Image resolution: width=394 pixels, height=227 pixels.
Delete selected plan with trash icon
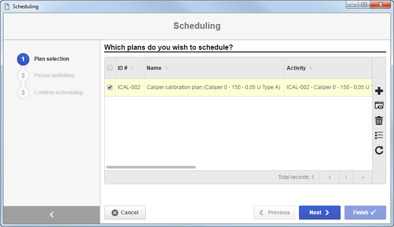point(379,120)
